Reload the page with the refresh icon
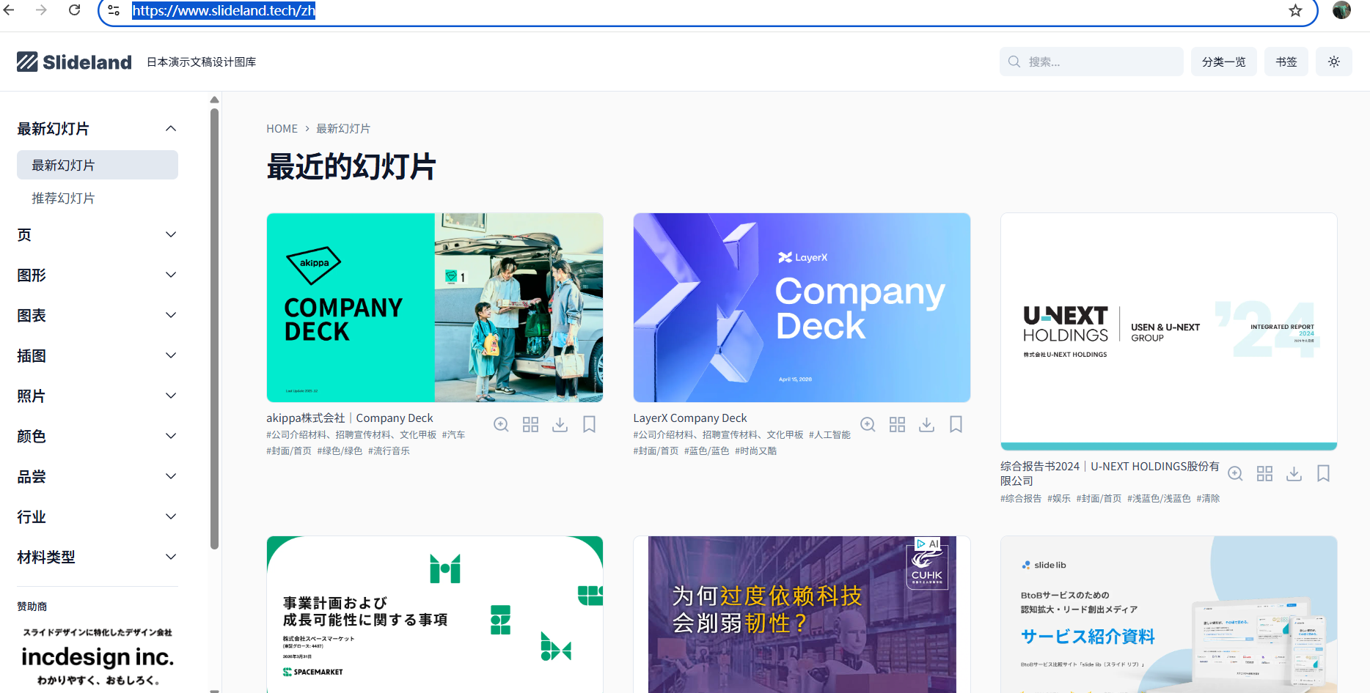The height and width of the screenshot is (693, 1370). [74, 10]
